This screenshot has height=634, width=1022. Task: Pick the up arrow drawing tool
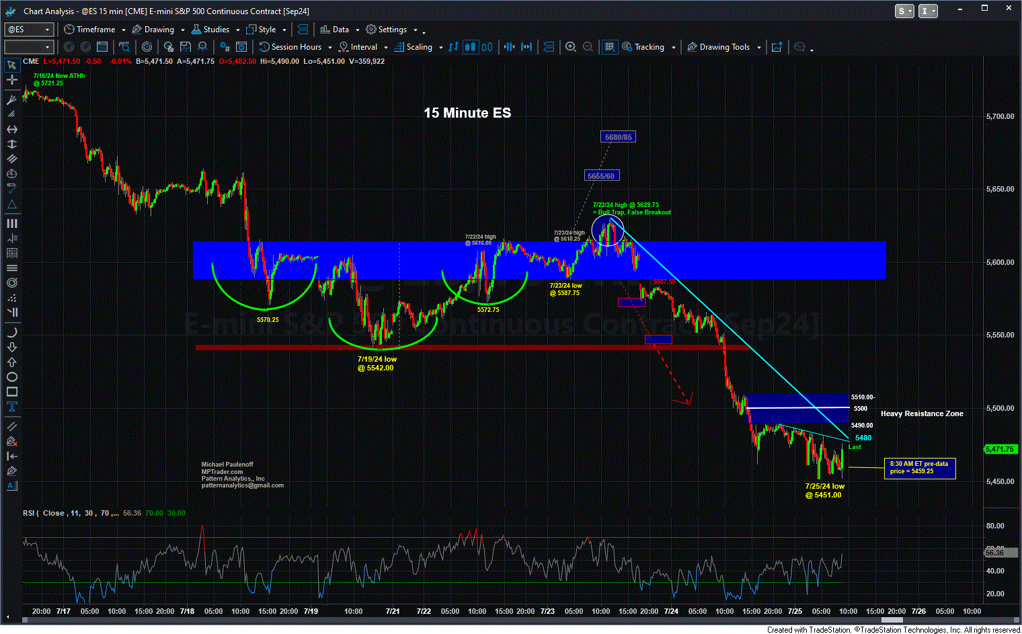[x=11, y=362]
